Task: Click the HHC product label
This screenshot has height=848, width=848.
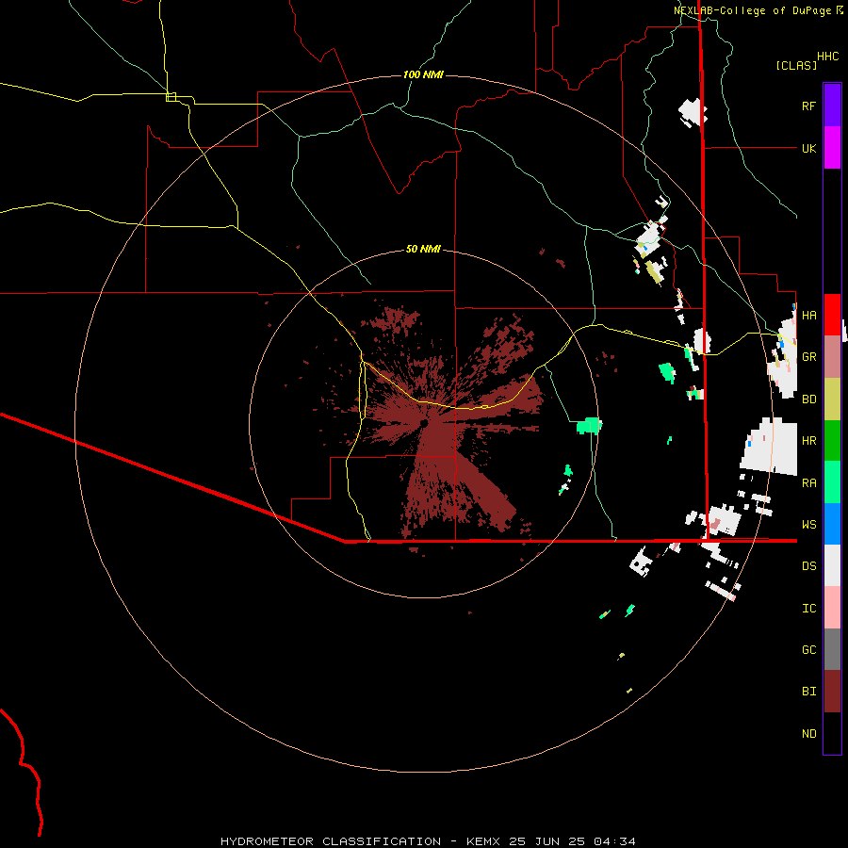Action: coord(827,57)
